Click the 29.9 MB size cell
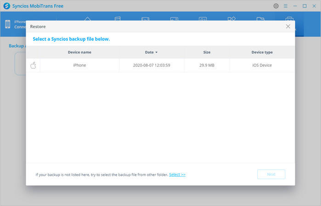321x206 pixels. point(207,65)
